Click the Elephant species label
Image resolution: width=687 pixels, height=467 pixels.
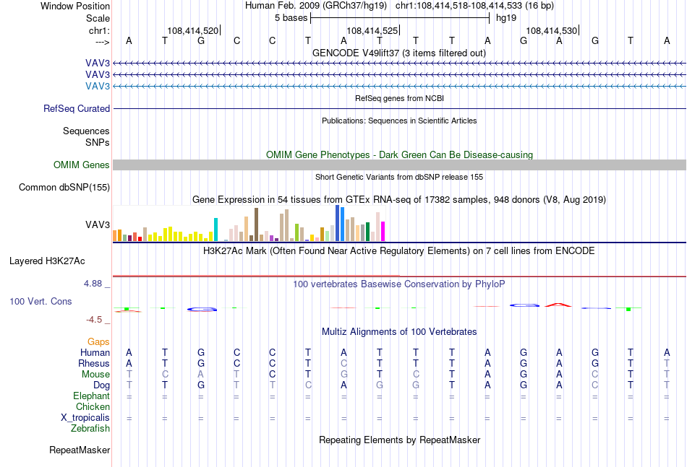92,396
